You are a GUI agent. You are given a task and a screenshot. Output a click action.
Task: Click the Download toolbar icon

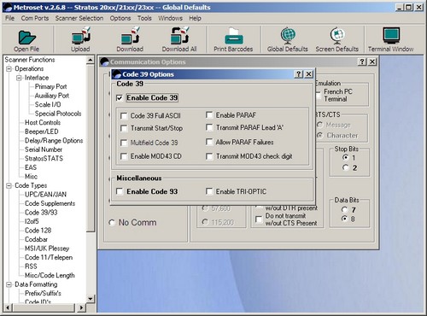click(130, 36)
